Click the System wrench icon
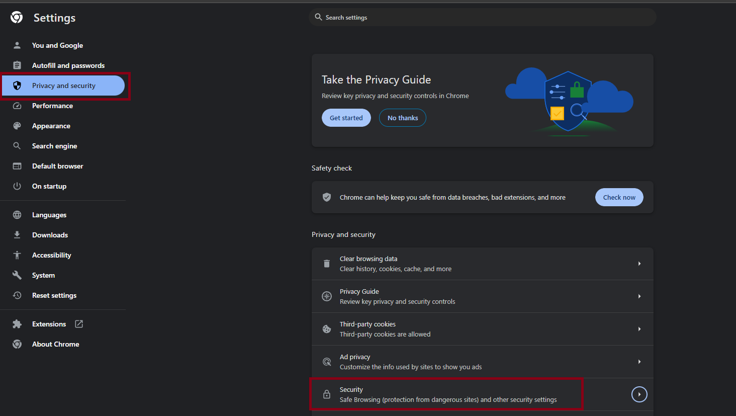 17,275
